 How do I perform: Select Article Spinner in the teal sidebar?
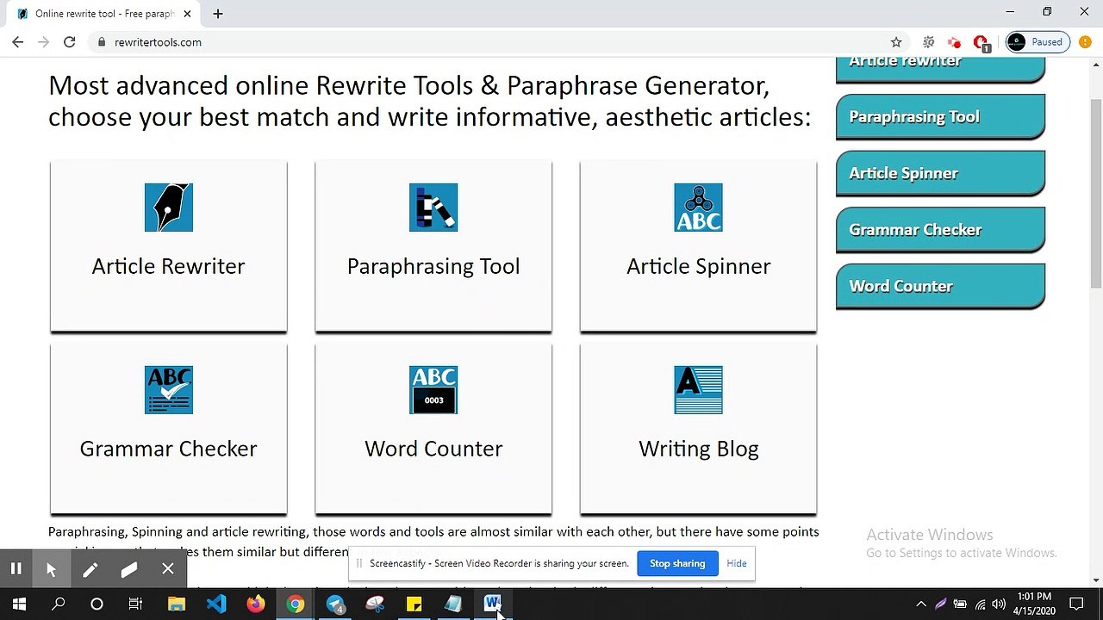(940, 173)
